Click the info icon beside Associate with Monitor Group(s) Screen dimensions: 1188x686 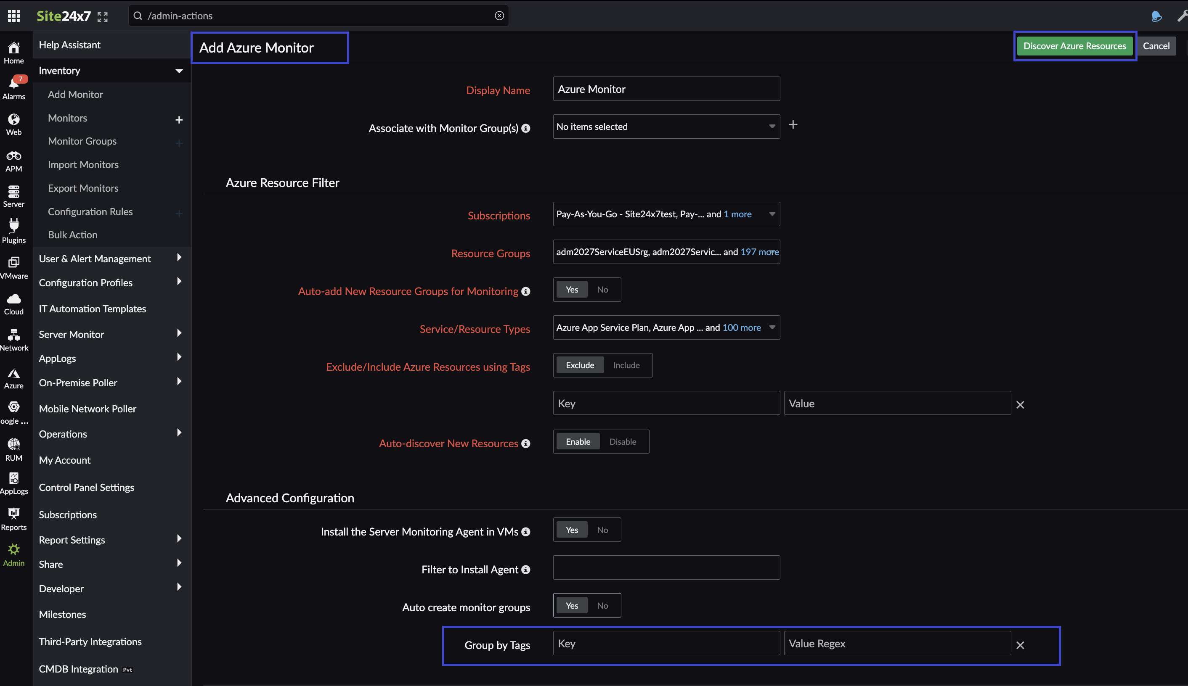click(526, 128)
